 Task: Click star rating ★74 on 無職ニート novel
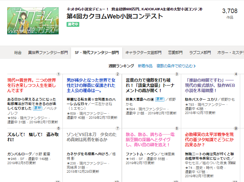(189, 168)
